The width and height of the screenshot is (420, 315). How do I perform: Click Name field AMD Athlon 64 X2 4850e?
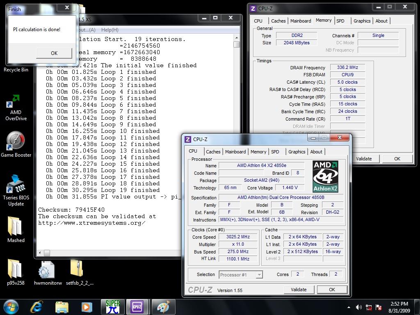point(261,166)
